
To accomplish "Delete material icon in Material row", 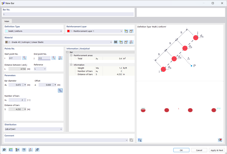I will (131, 42).
